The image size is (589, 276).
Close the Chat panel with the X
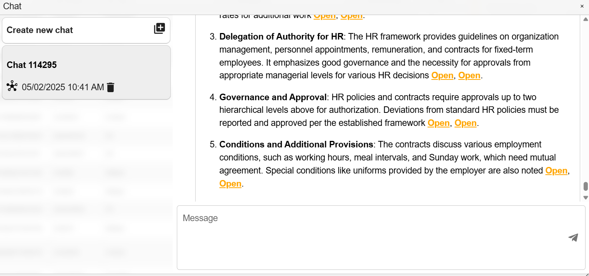[582, 6]
